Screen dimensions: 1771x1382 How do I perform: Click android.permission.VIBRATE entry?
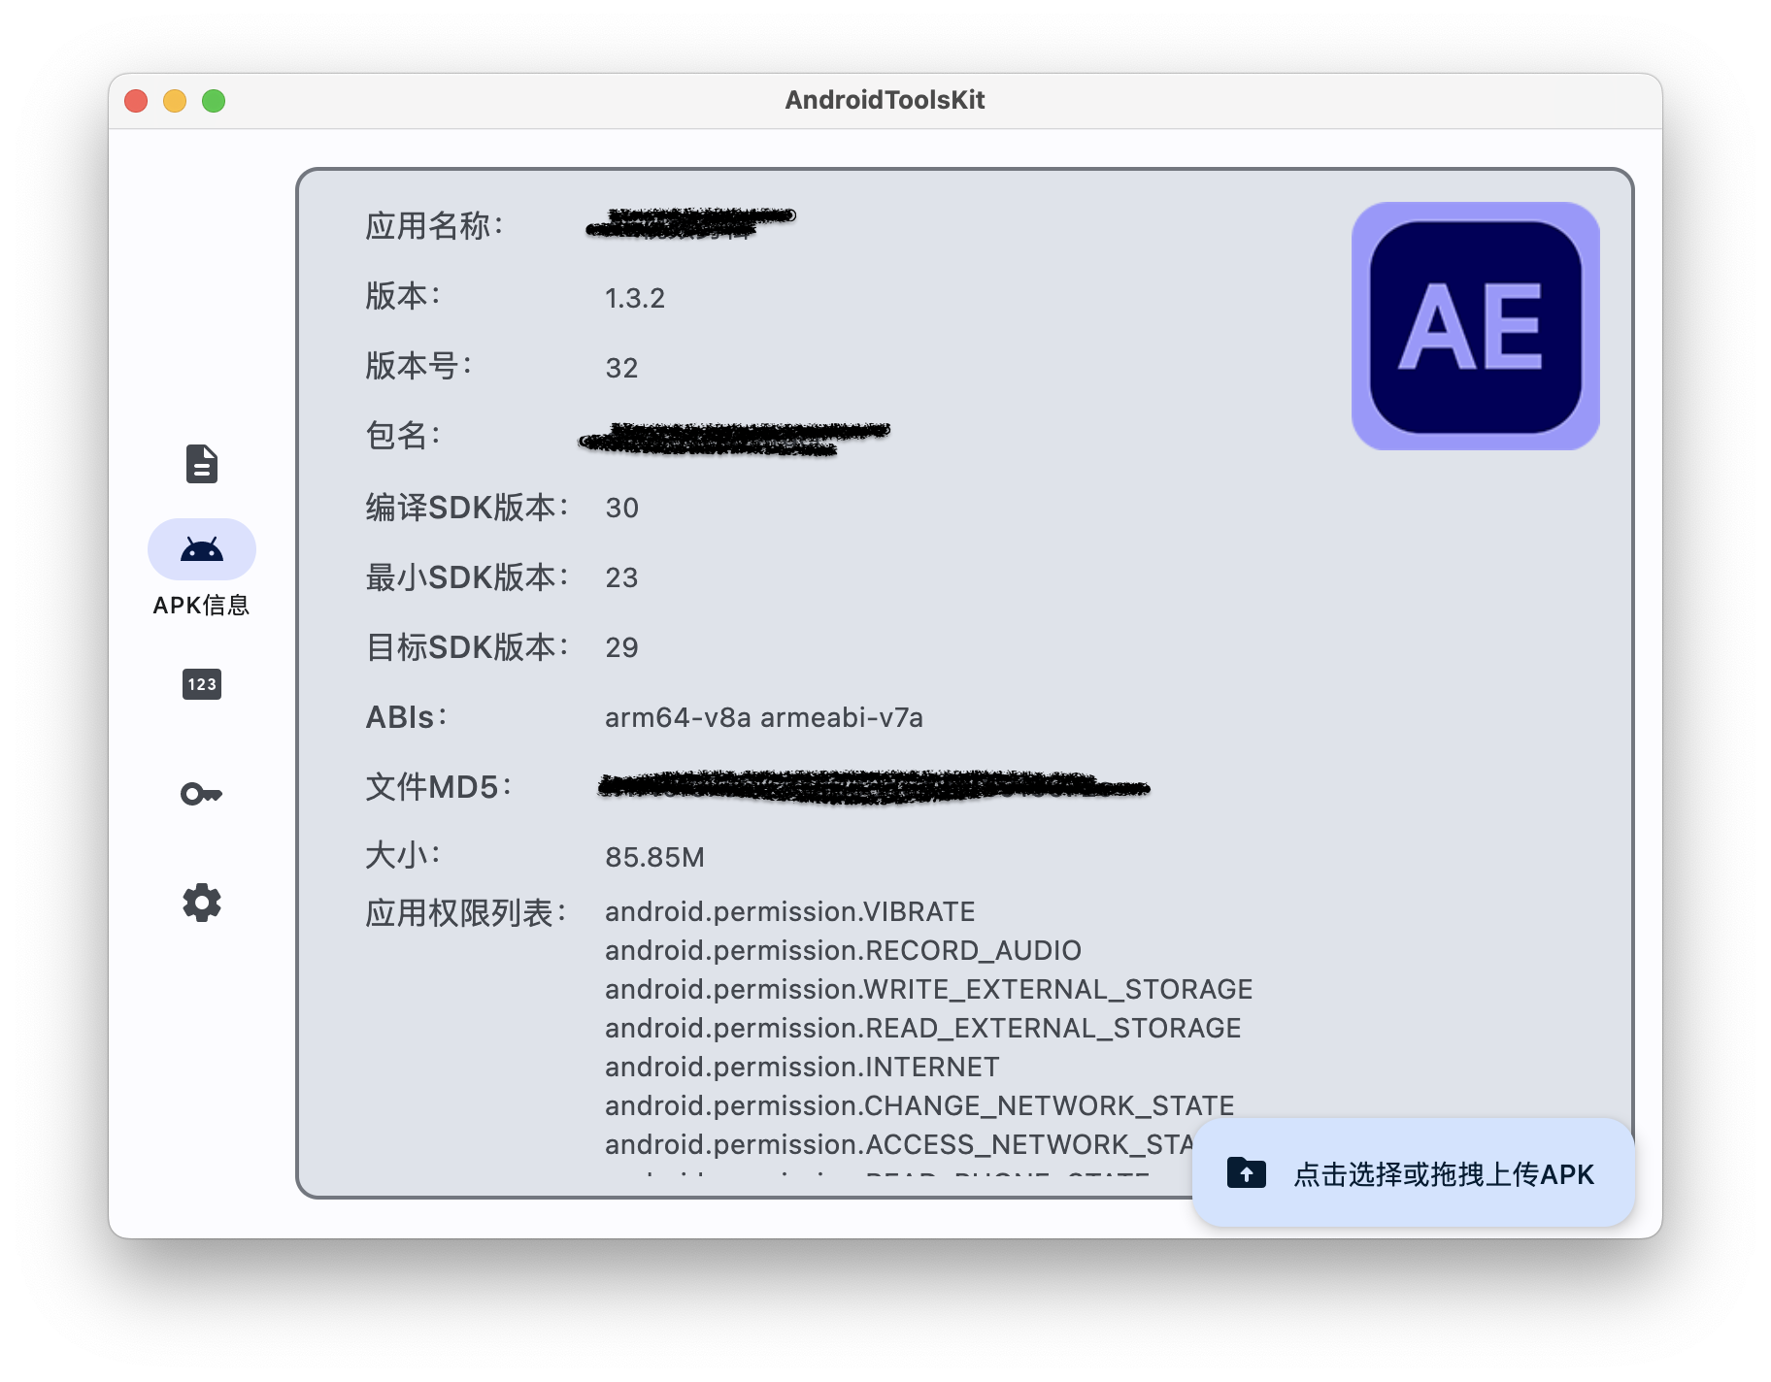789,911
